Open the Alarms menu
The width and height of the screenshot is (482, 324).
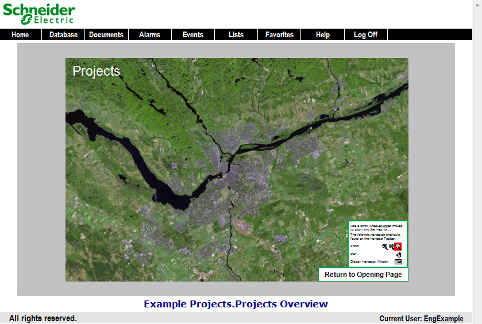[149, 35]
